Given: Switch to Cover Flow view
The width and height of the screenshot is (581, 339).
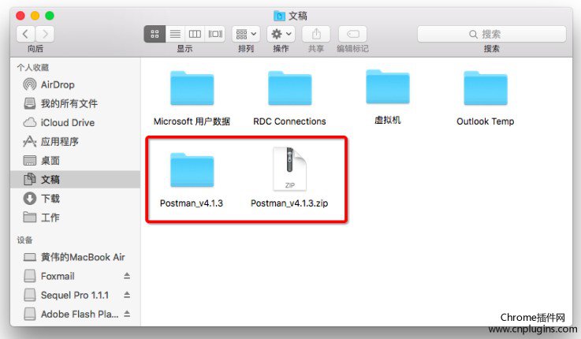Looking at the screenshot, I should 215,34.
